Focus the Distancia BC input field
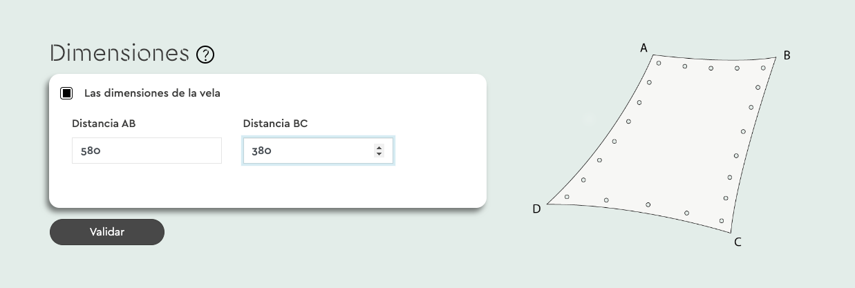This screenshot has width=855, height=288. point(308,151)
